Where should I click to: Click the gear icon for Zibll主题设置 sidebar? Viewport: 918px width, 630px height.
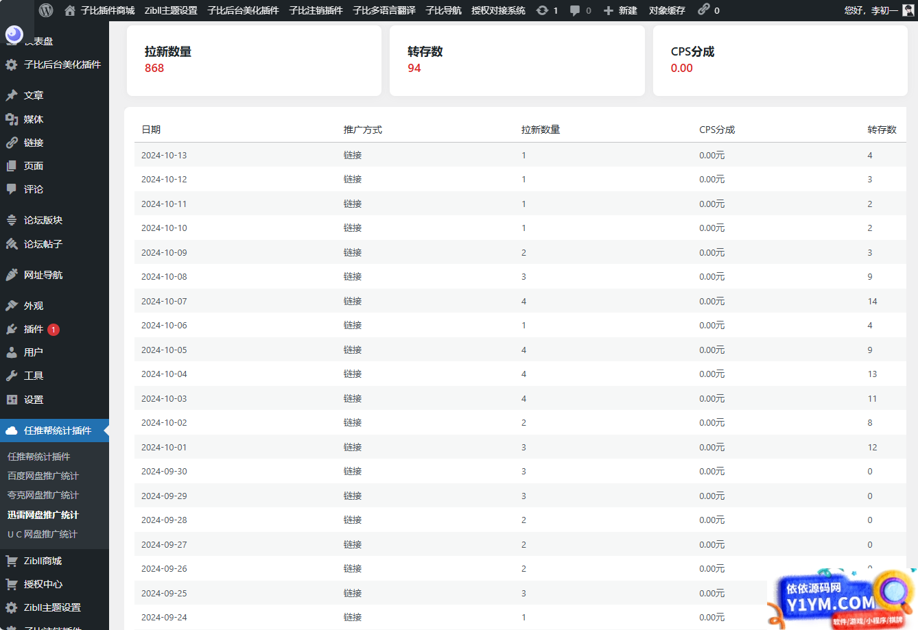12,607
